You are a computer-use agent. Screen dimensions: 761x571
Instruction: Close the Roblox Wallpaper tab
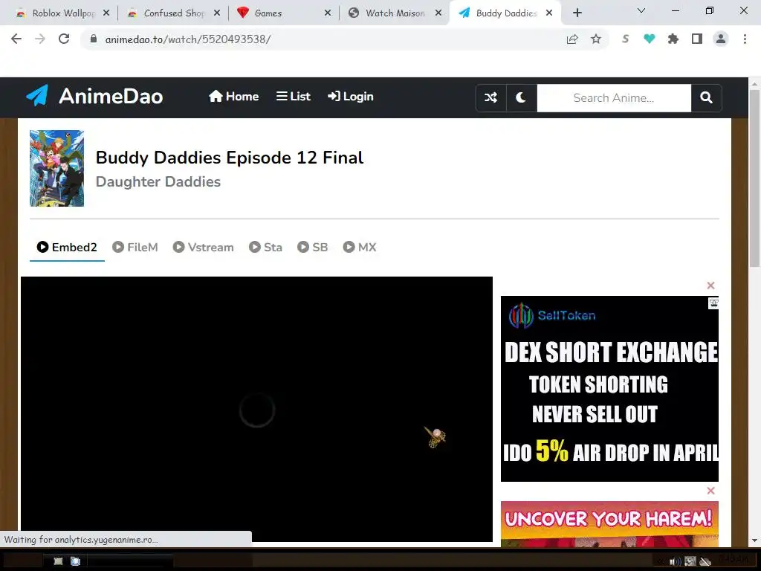106,13
